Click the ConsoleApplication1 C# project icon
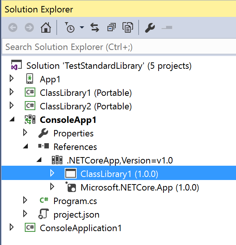Image resolution: width=236 pixels, height=245 pixels. 30,227
